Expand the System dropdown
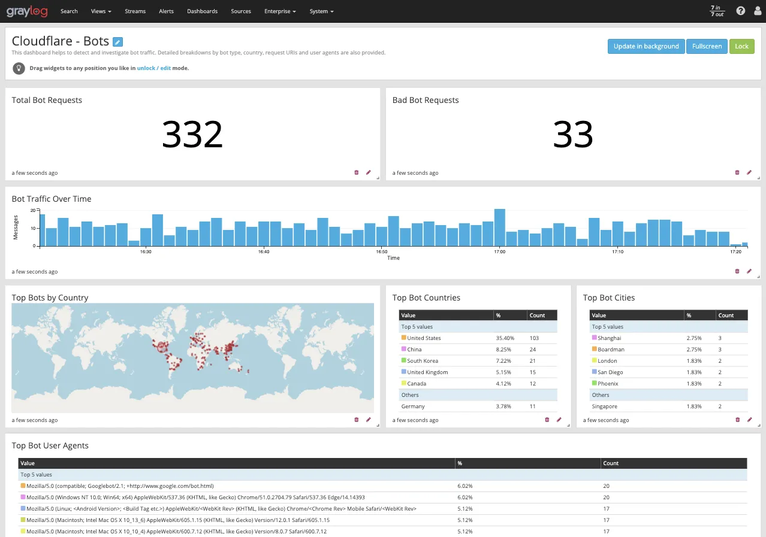 pyautogui.click(x=321, y=11)
